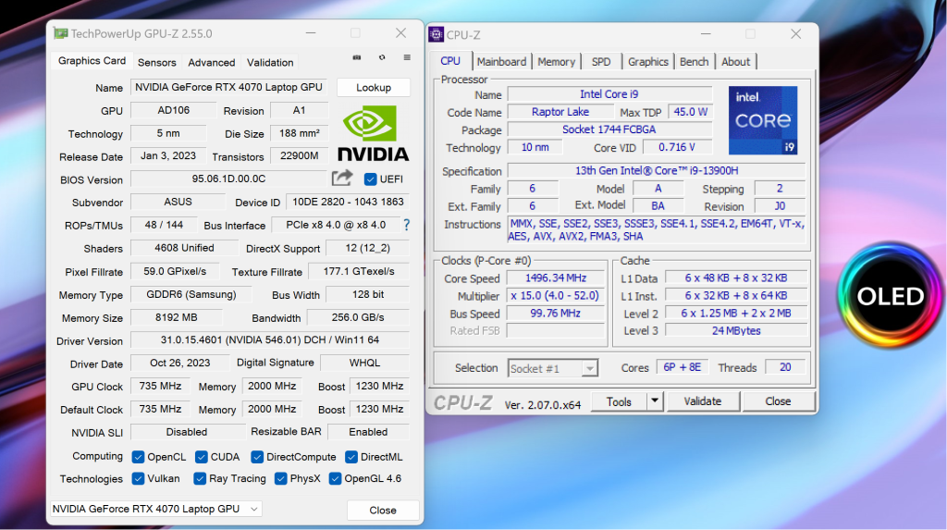Switch to the Sensors tab

156,62
